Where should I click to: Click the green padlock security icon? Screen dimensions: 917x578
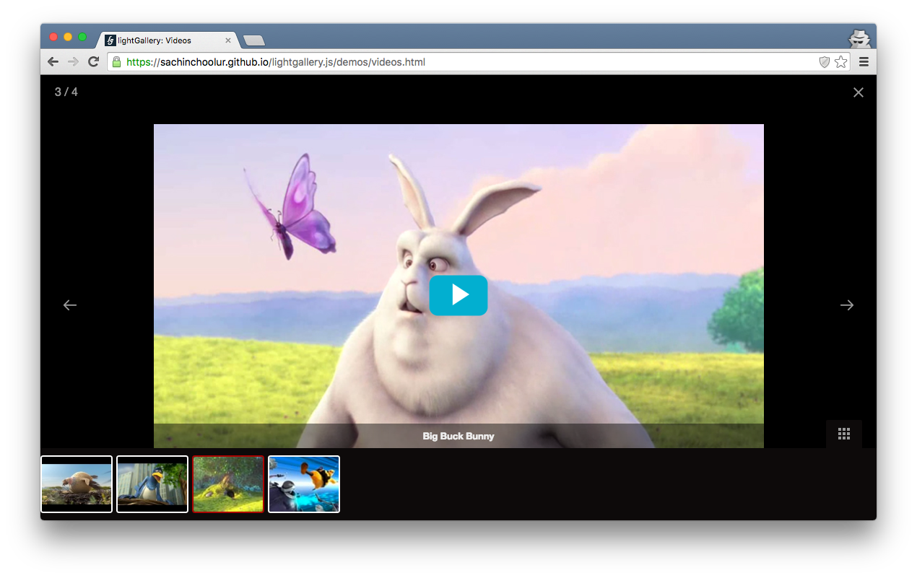pos(117,62)
